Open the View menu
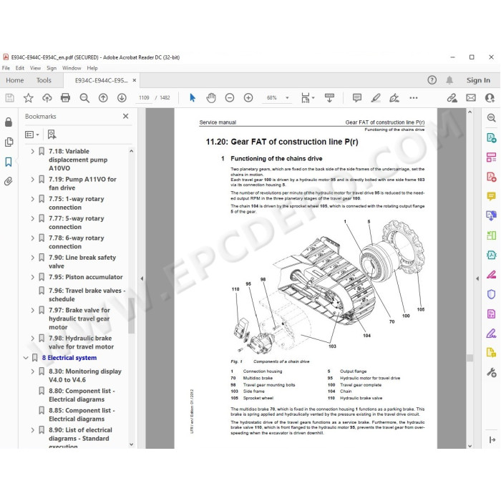 coord(35,68)
